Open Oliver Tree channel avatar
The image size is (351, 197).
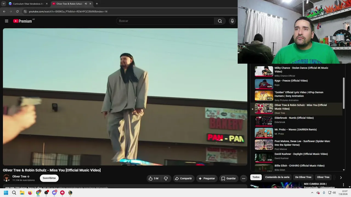click(x=7, y=178)
